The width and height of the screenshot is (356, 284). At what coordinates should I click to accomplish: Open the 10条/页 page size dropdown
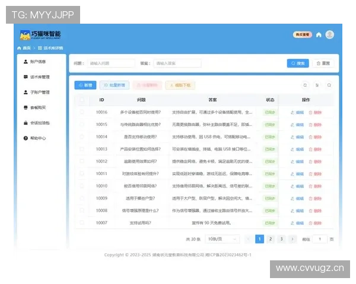pos(223,239)
